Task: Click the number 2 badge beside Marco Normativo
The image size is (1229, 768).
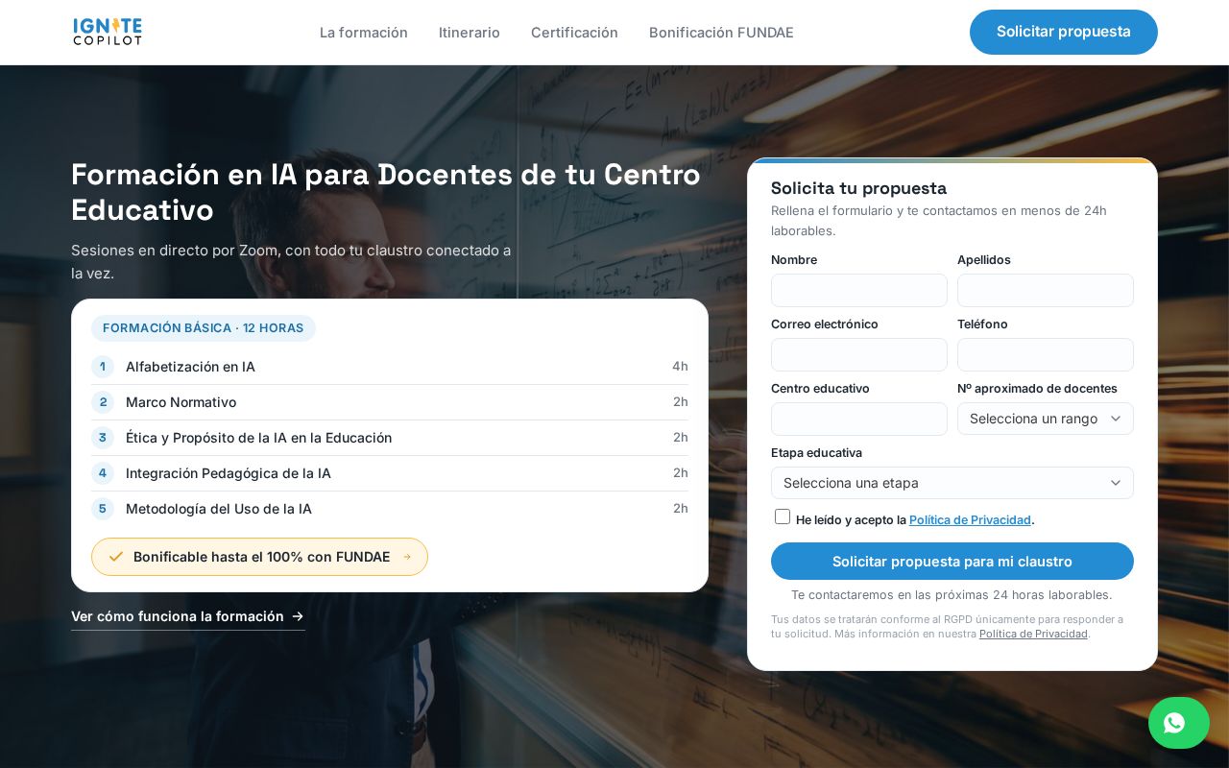Action: click(x=103, y=402)
